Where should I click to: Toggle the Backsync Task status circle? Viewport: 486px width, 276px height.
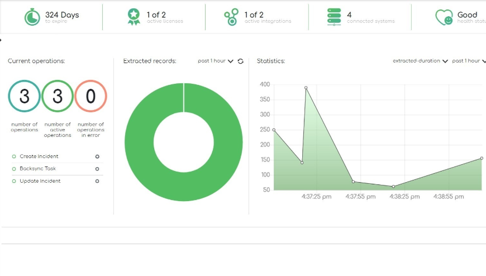[14, 169]
